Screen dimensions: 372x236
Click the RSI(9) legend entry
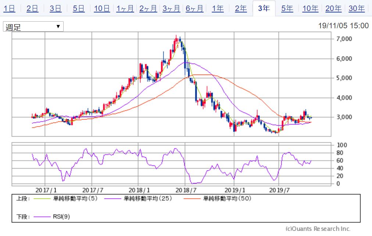tap(61, 217)
